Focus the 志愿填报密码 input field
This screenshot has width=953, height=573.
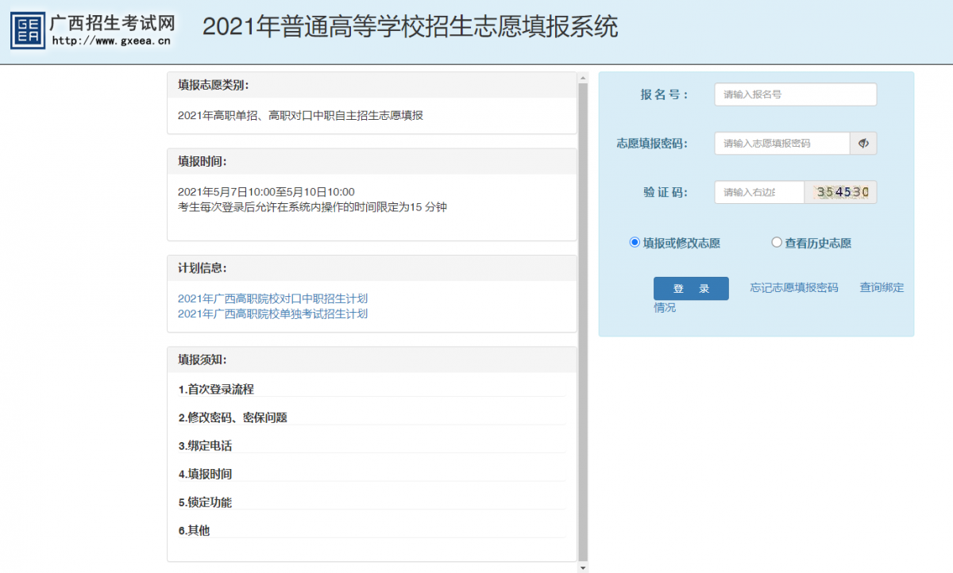781,144
